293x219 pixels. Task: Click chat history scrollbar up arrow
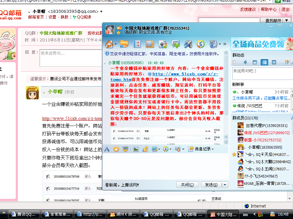point(226,53)
